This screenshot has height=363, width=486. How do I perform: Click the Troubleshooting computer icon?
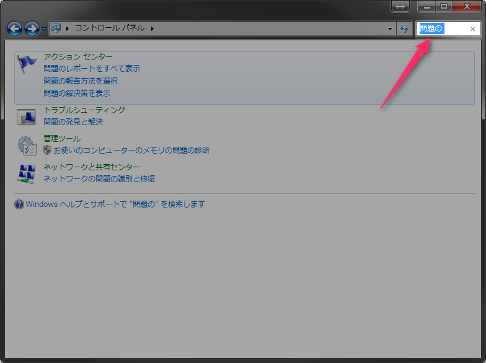pyautogui.click(x=26, y=116)
